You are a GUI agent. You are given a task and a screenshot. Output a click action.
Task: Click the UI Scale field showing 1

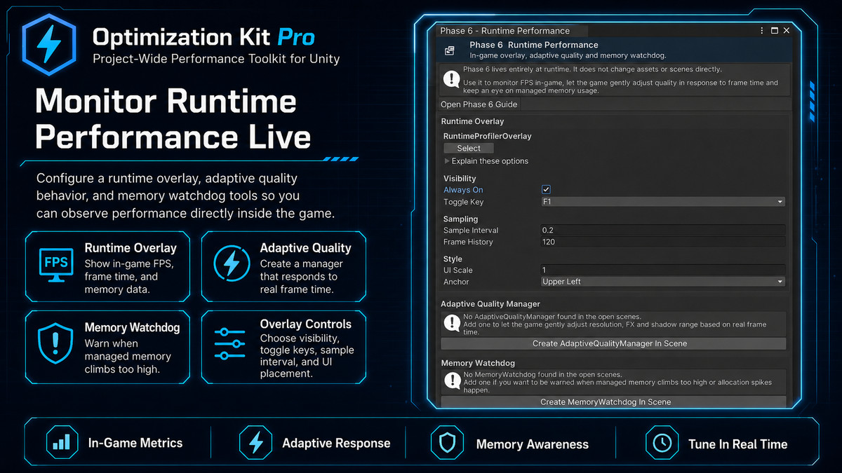(x=662, y=270)
